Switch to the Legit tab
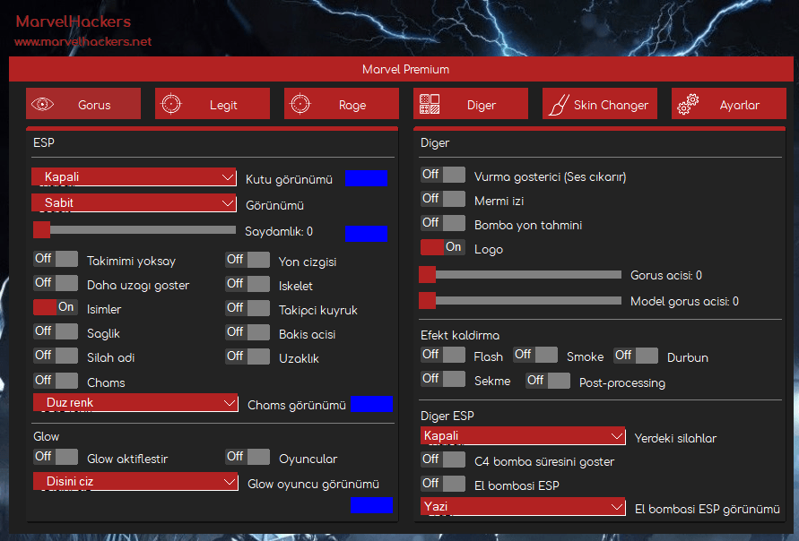799x541 pixels. click(213, 103)
